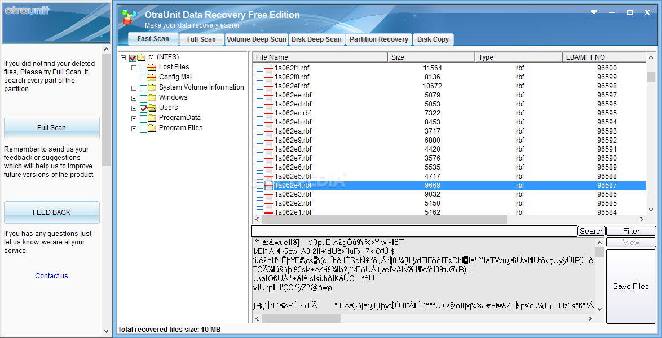Click the Lost Files folder icon
The image size is (662, 338).
click(152, 67)
